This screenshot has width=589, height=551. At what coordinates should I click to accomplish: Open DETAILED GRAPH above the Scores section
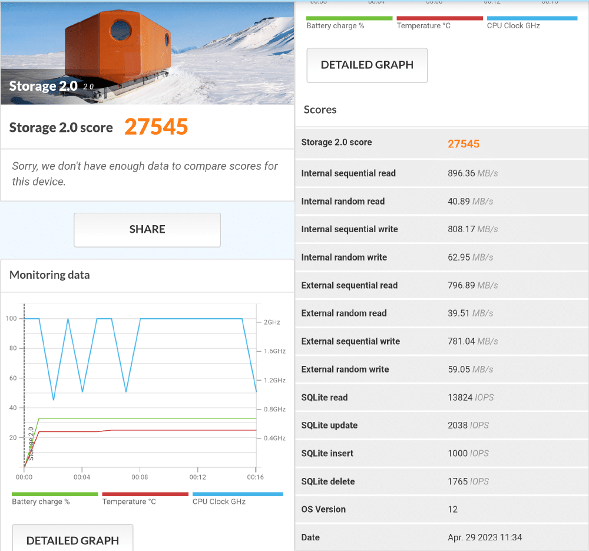367,65
